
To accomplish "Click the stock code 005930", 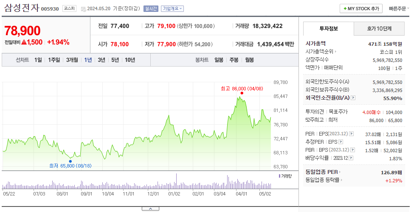I will [50, 9].
